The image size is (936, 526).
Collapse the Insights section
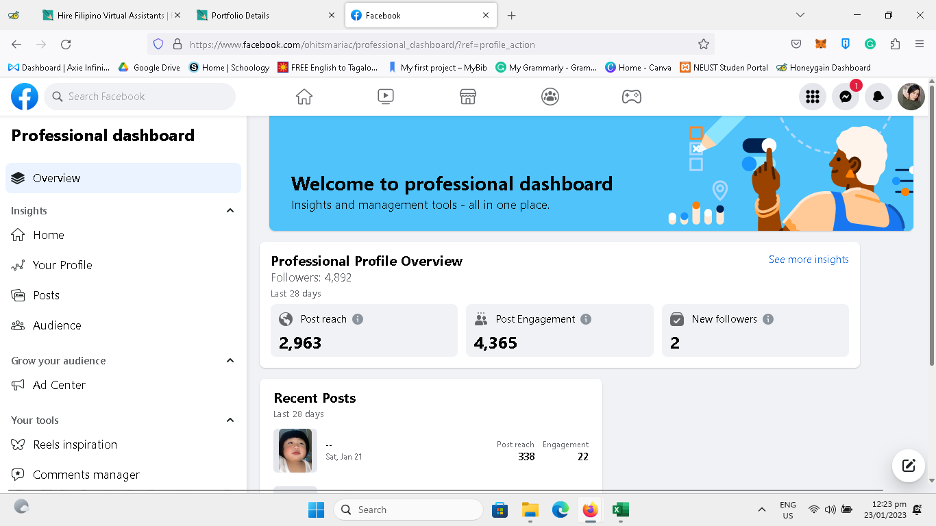(x=230, y=211)
